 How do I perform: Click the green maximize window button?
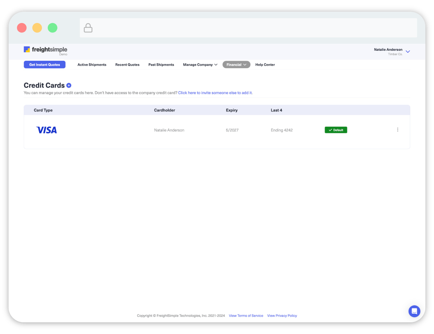[52, 28]
